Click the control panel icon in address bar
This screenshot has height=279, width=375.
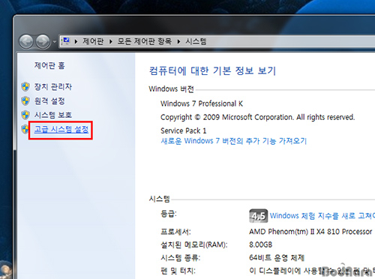tap(66, 41)
